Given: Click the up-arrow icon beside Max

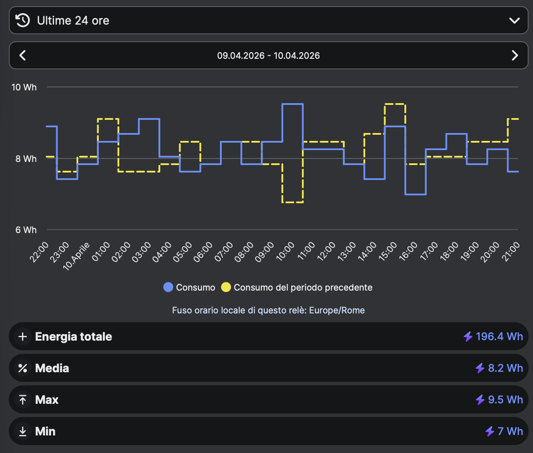Looking at the screenshot, I should point(23,400).
